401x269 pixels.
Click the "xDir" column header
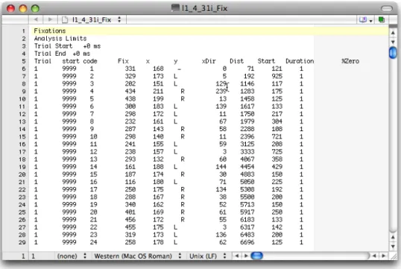tap(209, 61)
